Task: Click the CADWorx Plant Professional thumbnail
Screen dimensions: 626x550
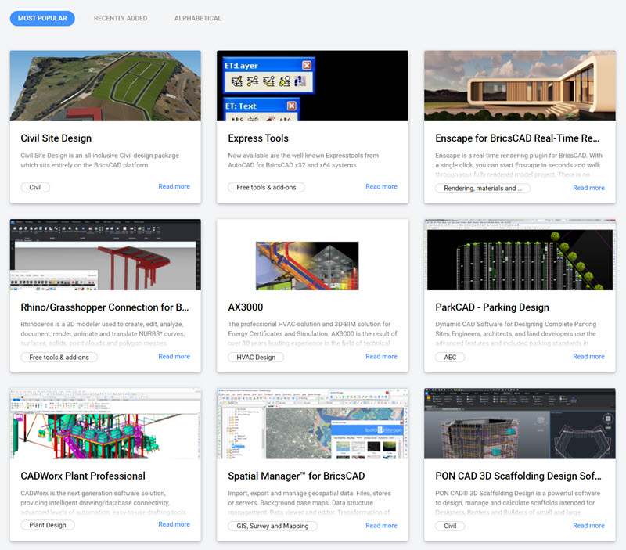Action: pyautogui.click(x=105, y=422)
